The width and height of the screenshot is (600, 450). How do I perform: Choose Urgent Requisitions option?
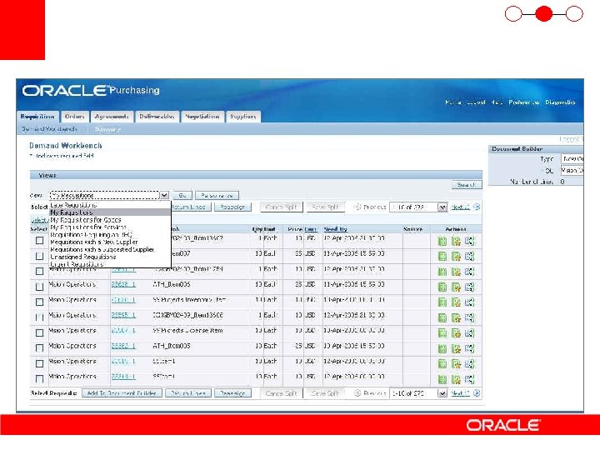pyautogui.click(x=77, y=264)
